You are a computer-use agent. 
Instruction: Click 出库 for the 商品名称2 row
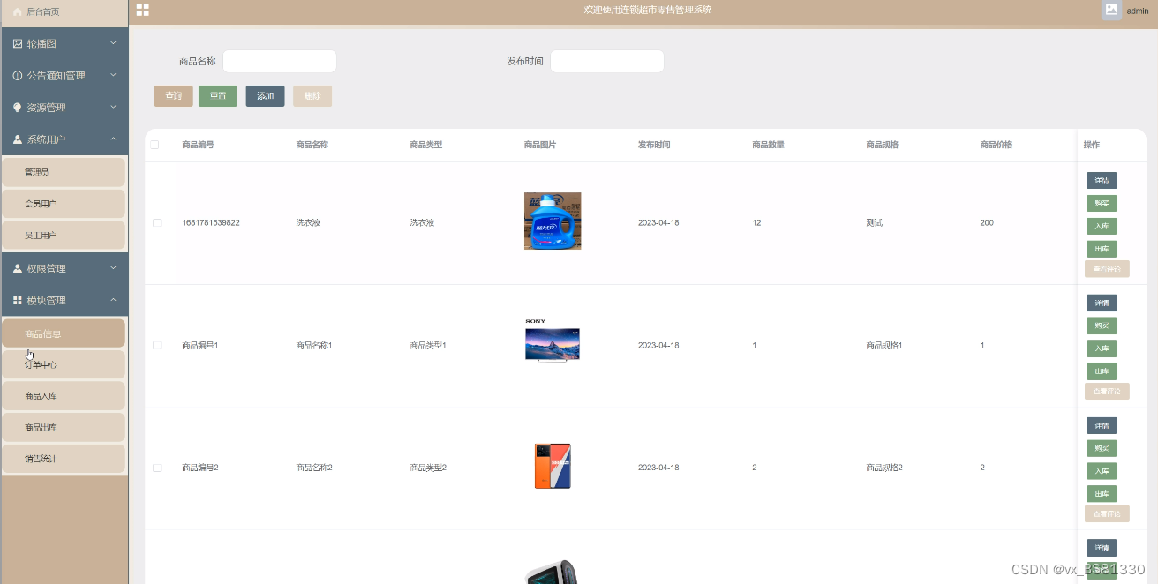(x=1102, y=494)
